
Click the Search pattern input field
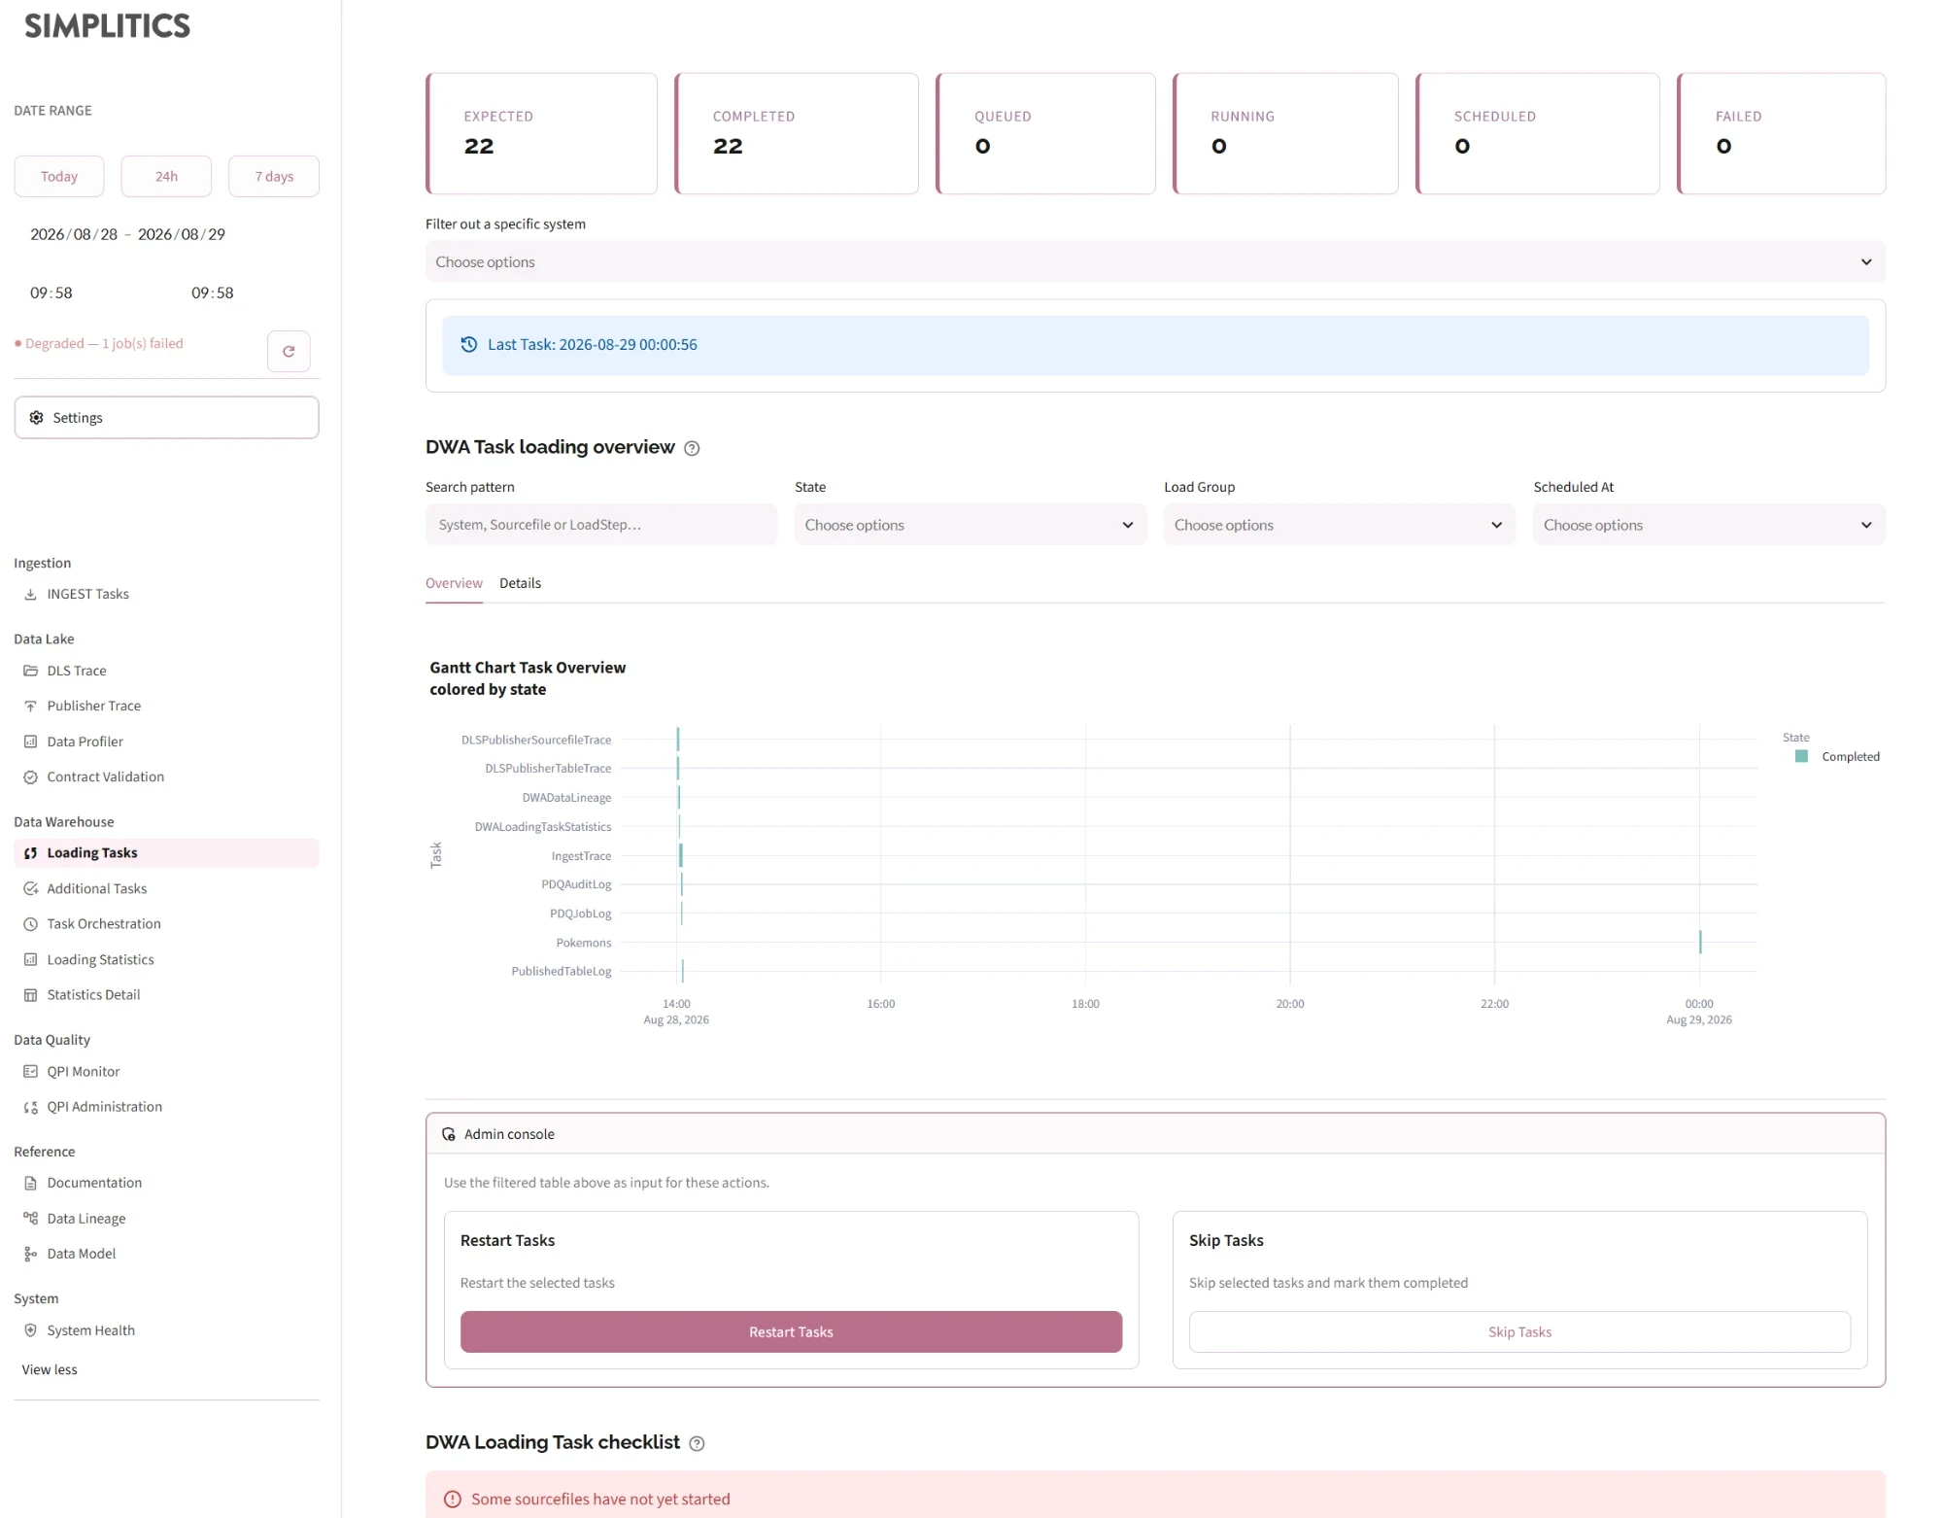(601, 525)
